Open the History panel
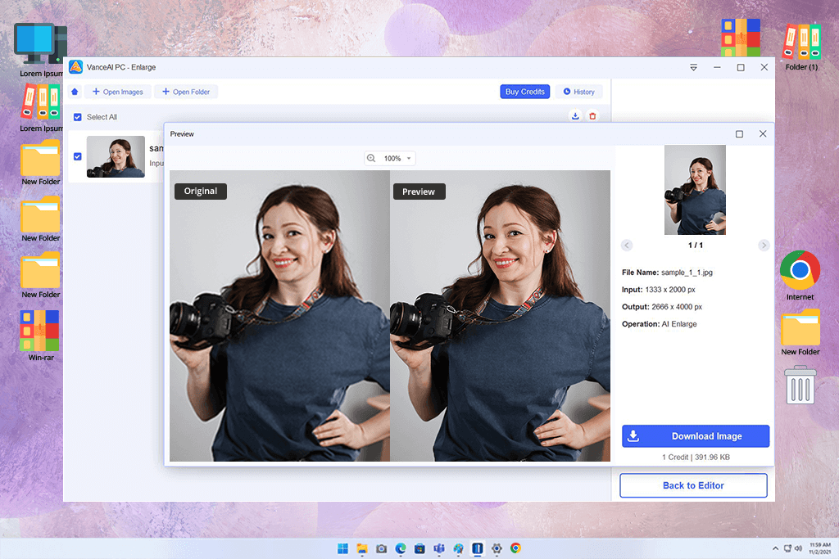This screenshot has width=839, height=559. coord(579,92)
